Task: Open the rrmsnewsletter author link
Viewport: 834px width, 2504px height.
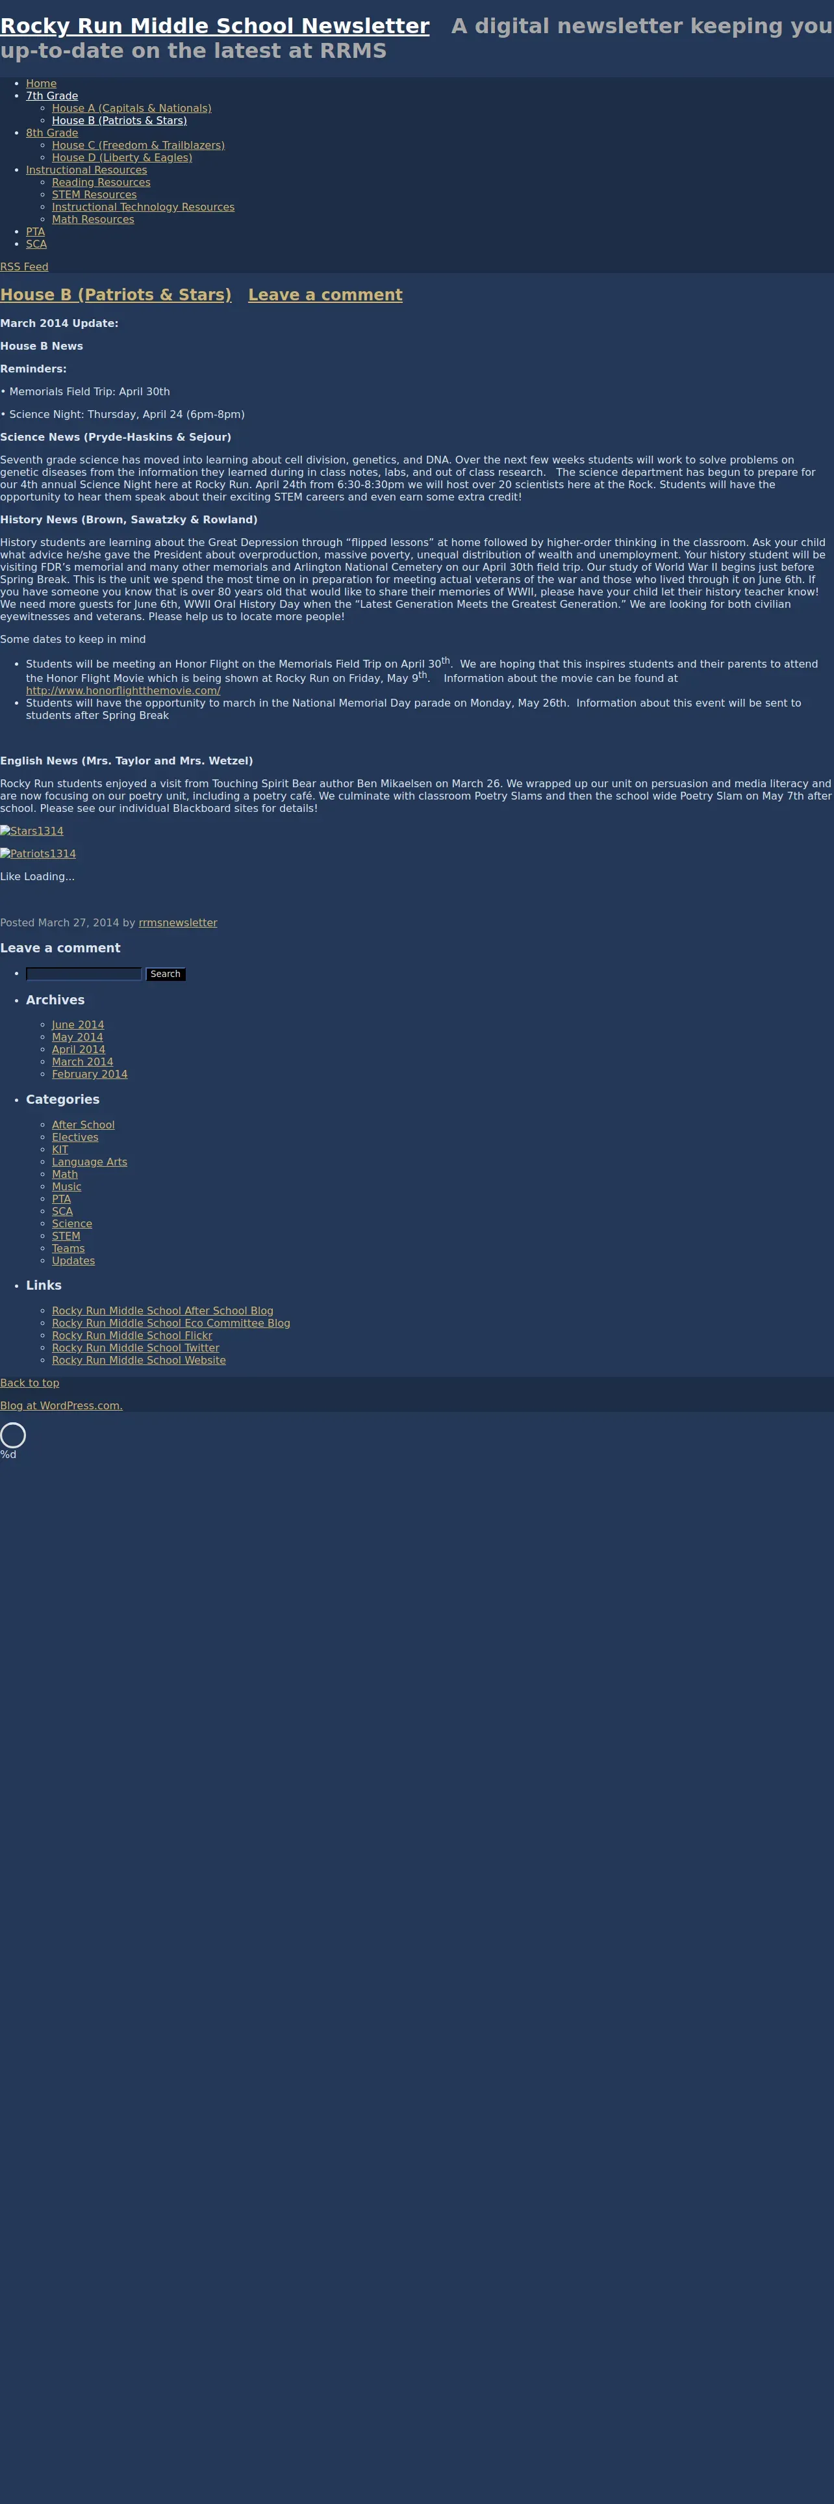Action: coord(178,924)
